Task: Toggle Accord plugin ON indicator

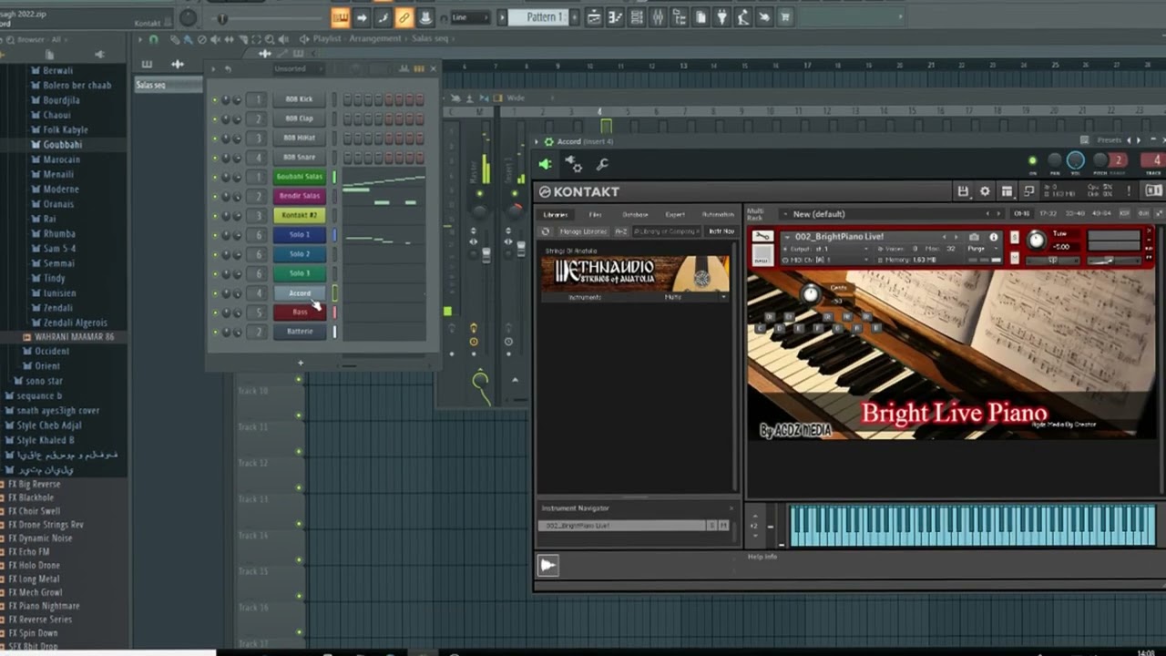Action: tap(1032, 161)
